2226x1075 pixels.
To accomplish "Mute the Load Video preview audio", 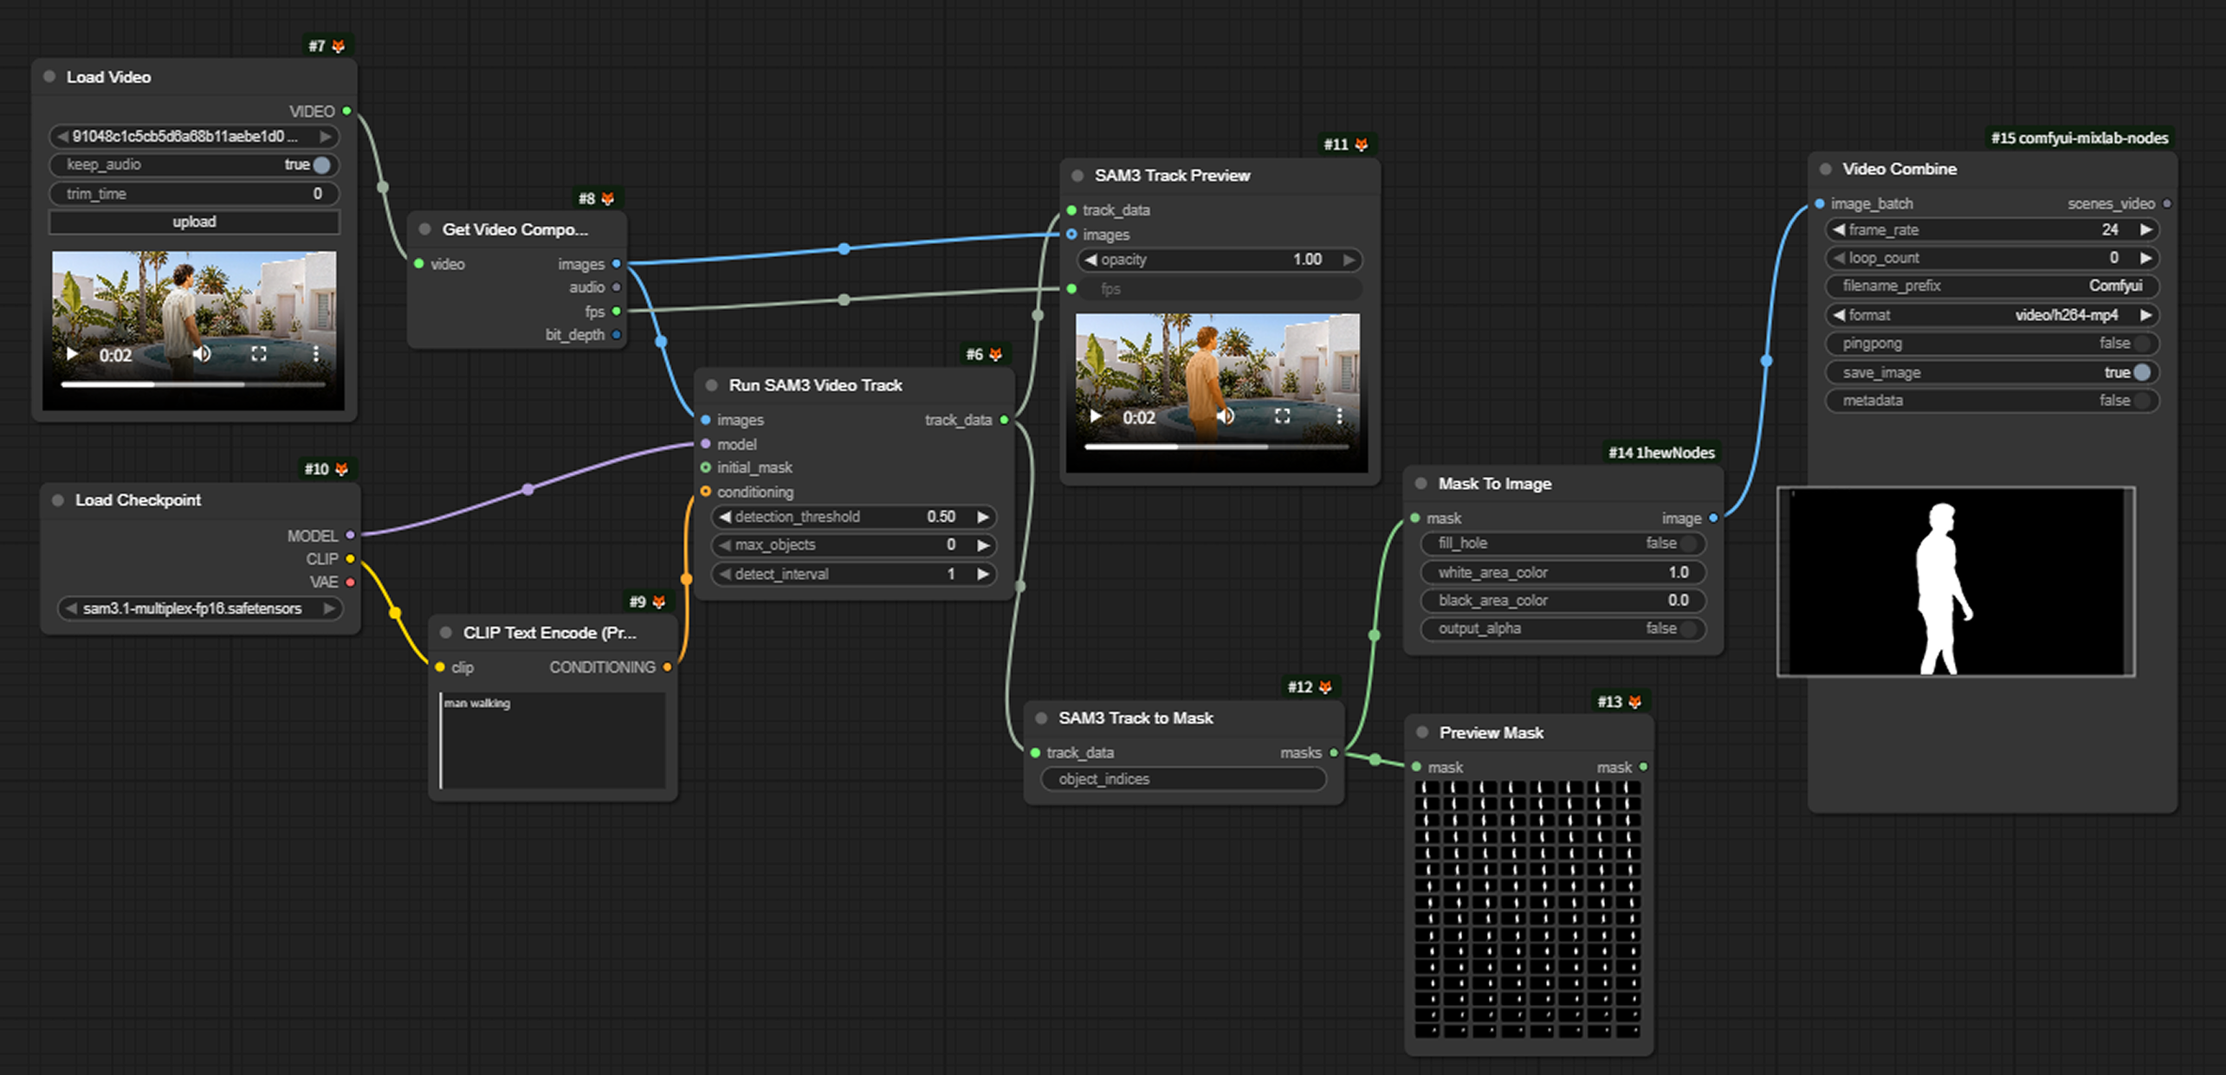I will (202, 354).
